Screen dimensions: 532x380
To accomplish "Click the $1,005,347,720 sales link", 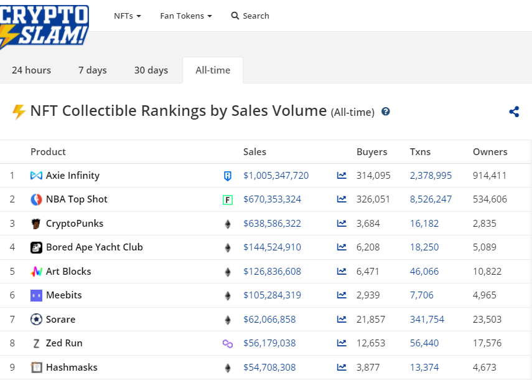I will 276,176.
